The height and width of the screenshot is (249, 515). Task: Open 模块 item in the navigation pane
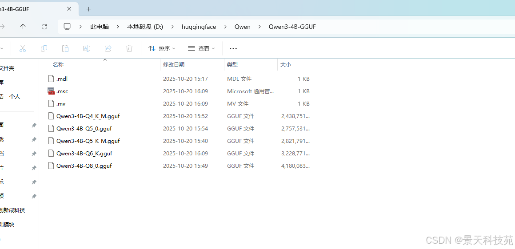[7, 225]
